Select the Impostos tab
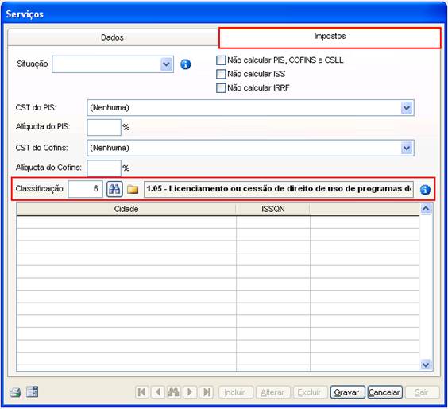This screenshot has width=448, height=409. click(330, 37)
